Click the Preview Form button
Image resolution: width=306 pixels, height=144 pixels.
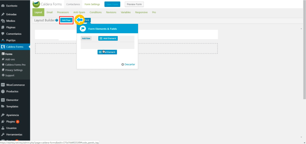pyautogui.click(x=134, y=4)
